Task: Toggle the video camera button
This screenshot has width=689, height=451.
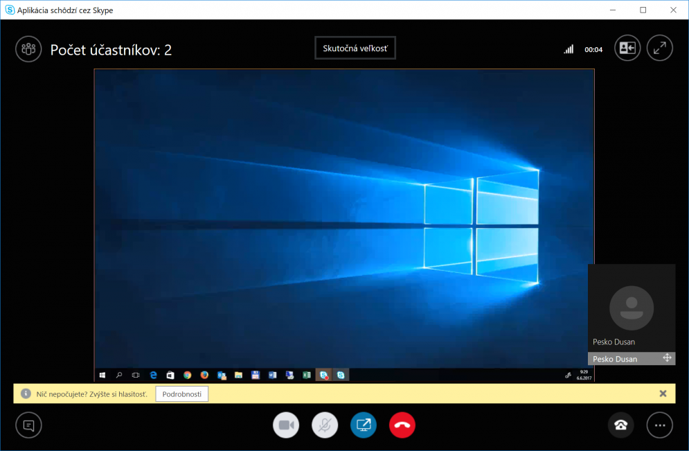Action: (286, 425)
